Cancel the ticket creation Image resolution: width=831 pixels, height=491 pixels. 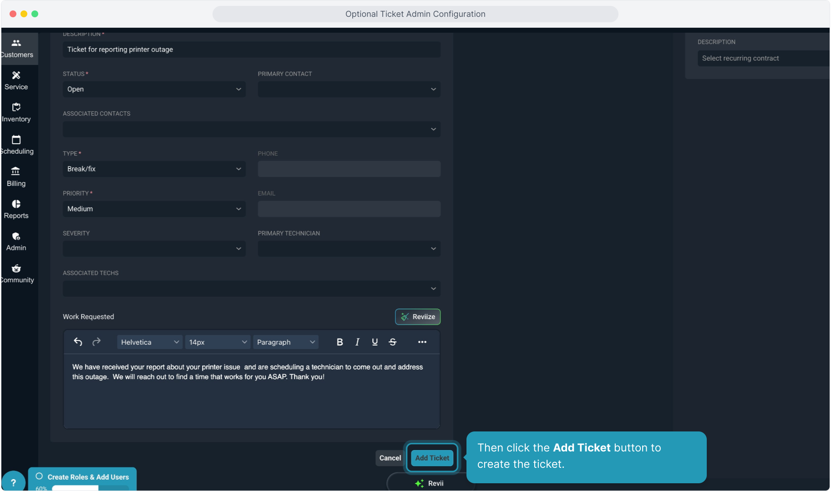point(390,458)
